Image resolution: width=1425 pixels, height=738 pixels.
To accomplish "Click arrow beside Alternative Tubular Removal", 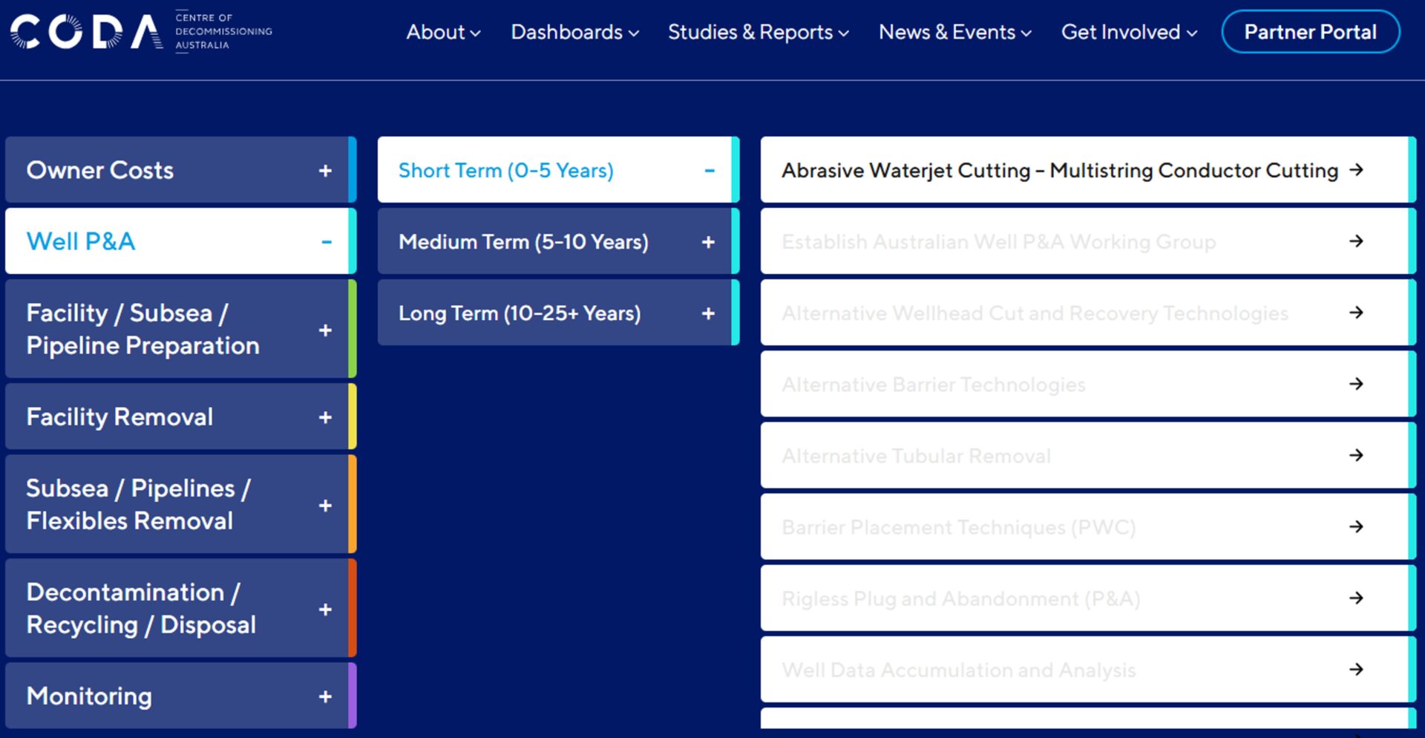I will pyautogui.click(x=1356, y=455).
